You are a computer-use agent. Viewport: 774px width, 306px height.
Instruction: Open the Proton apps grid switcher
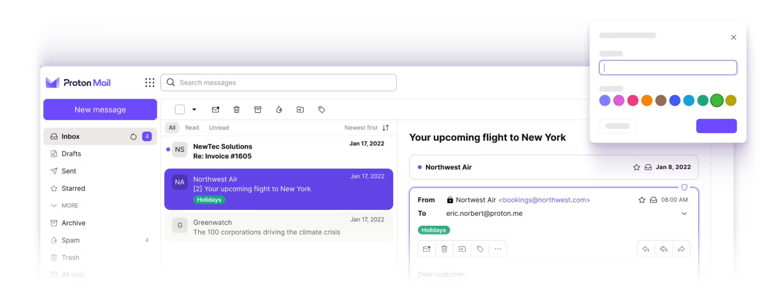click(x=150, y=82)
